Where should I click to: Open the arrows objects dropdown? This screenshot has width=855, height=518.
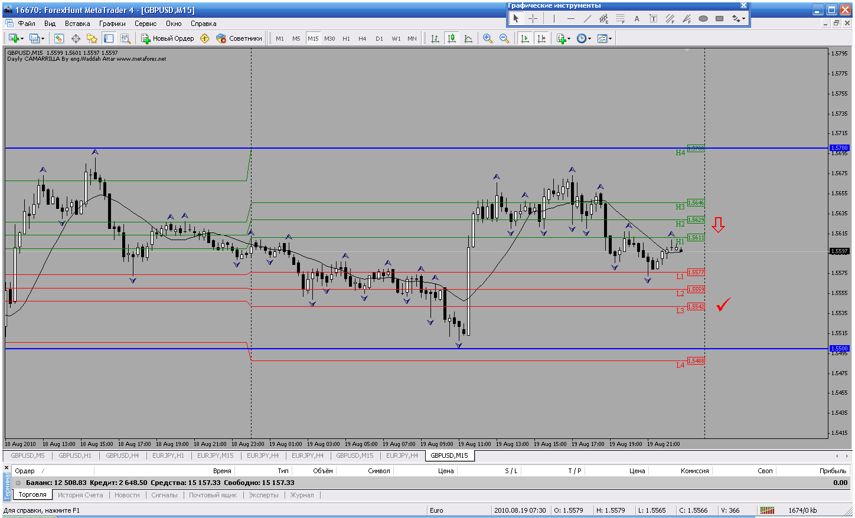pyautogui.click(x=739, y=18)
